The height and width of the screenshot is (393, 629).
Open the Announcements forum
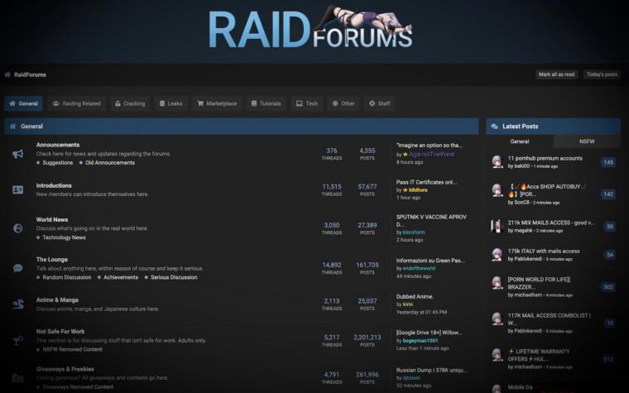tap(58, 145)
